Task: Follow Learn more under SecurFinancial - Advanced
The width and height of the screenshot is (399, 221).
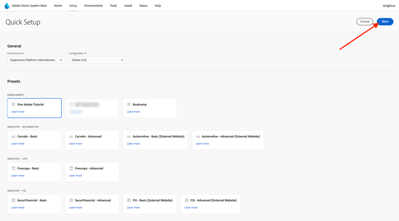Action: pyautogui.click(x=76, y=208)
